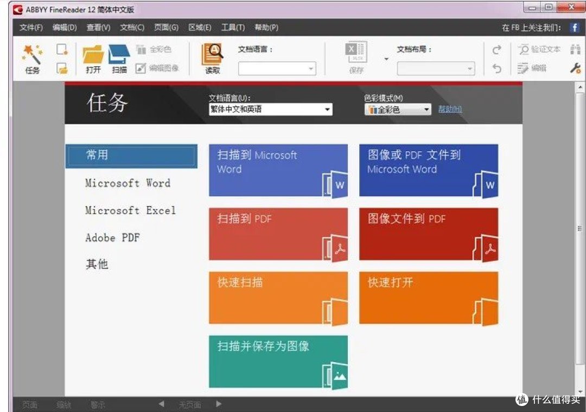Click the vertical scrollbar of task window
The height and width of the screenshot is (412, 586).
[x=579, y=228]
